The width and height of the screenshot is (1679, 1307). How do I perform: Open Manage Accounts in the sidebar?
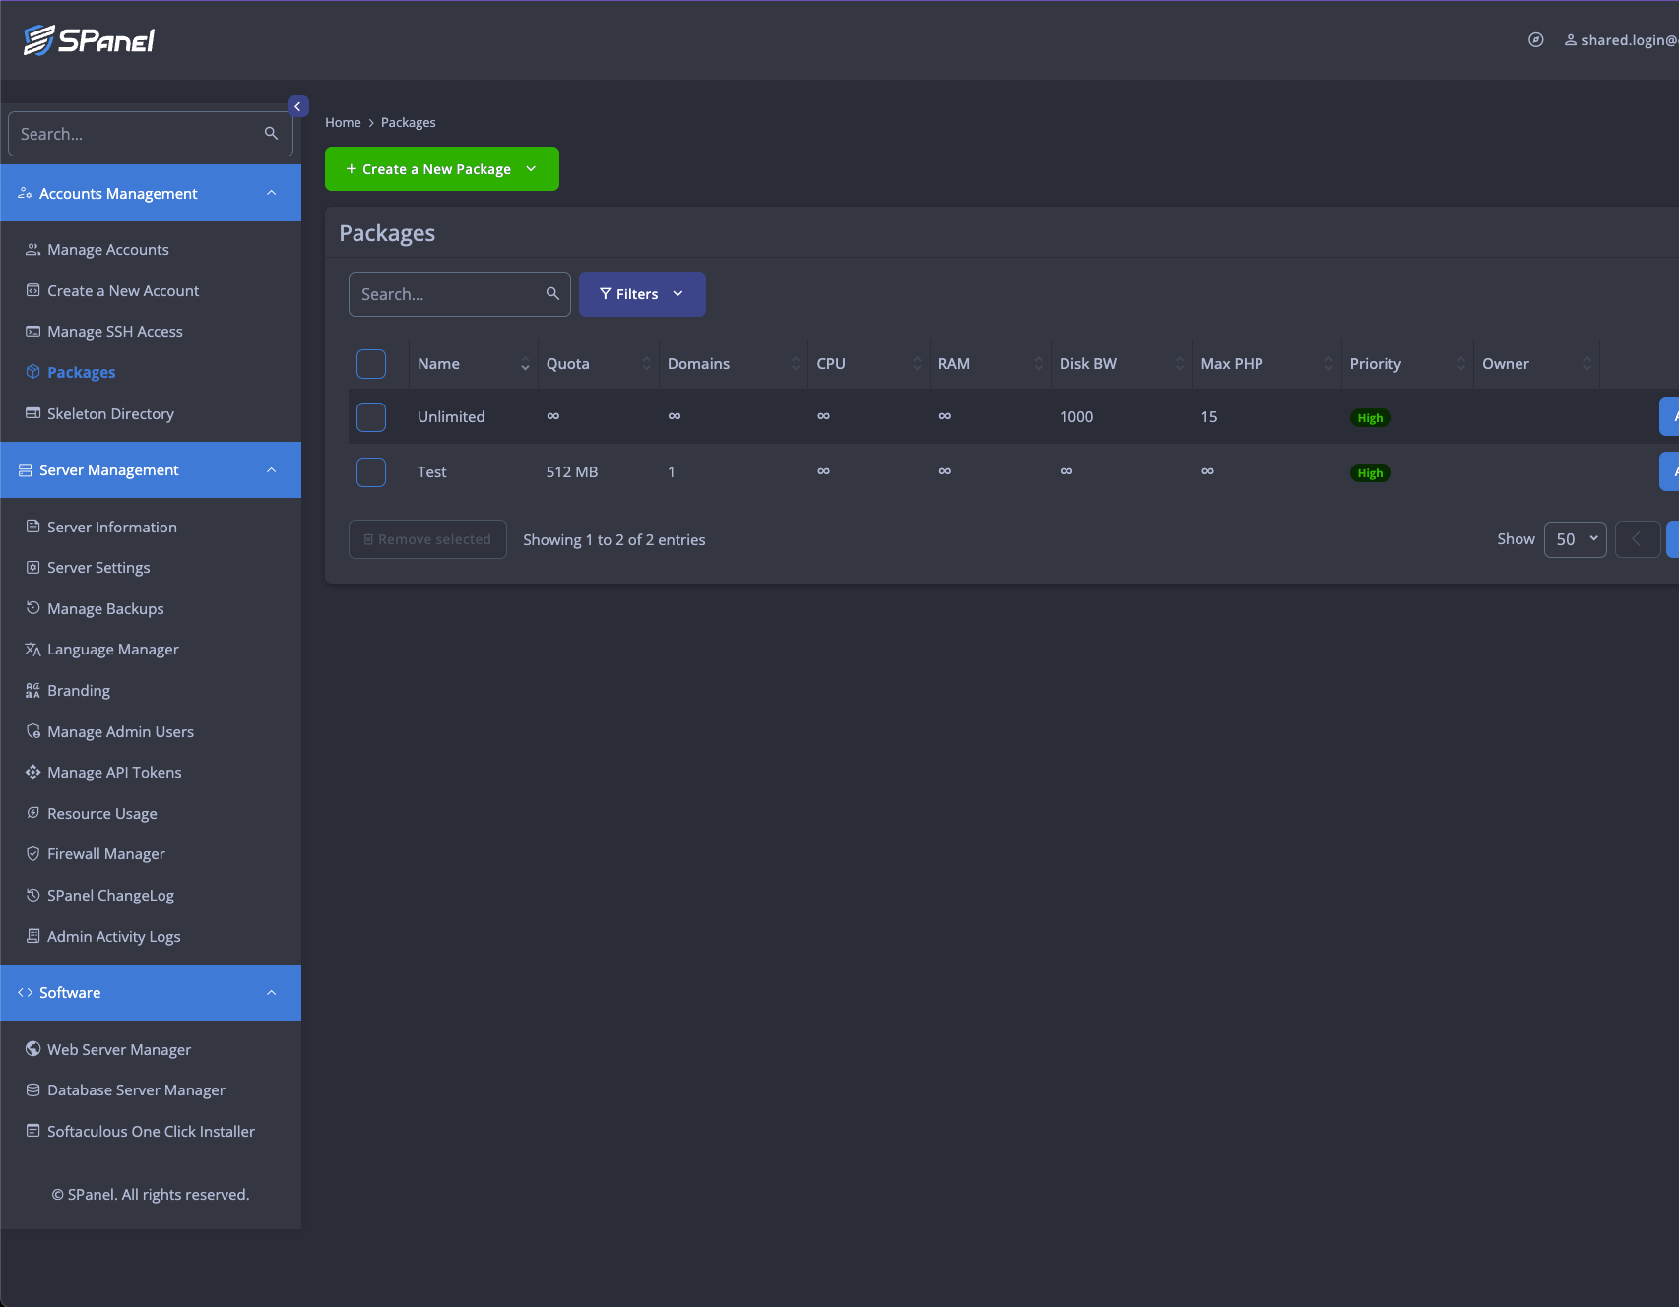pyautogui.click(x=108, y=250)
